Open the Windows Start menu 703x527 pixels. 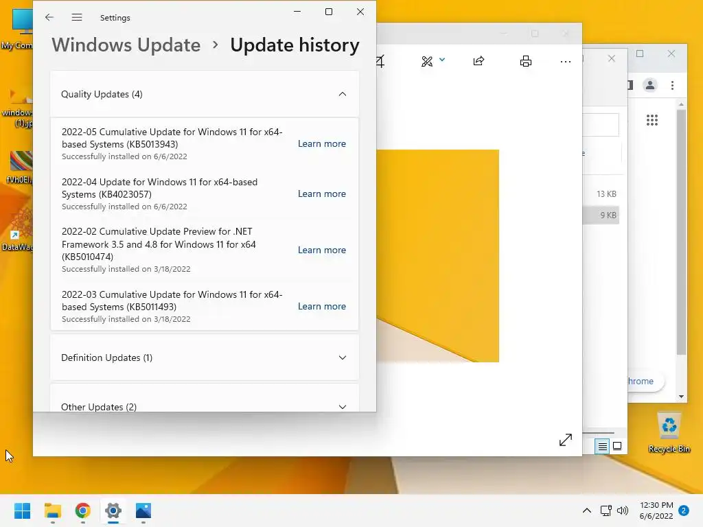(x=22, y=511)
